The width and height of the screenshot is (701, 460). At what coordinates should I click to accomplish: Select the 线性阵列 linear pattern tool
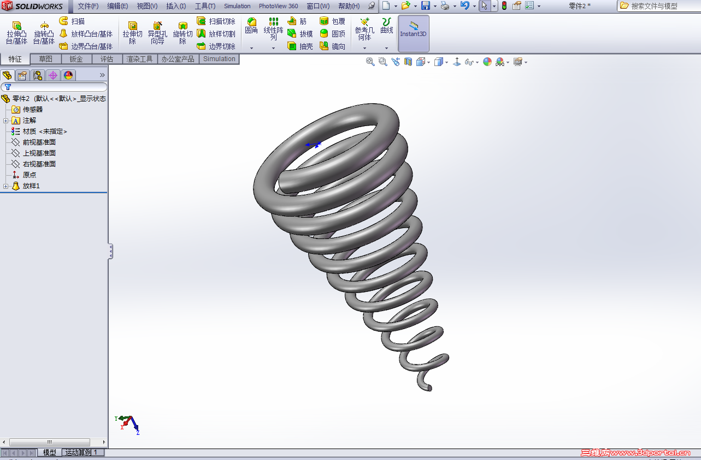(x=274, y=29)
